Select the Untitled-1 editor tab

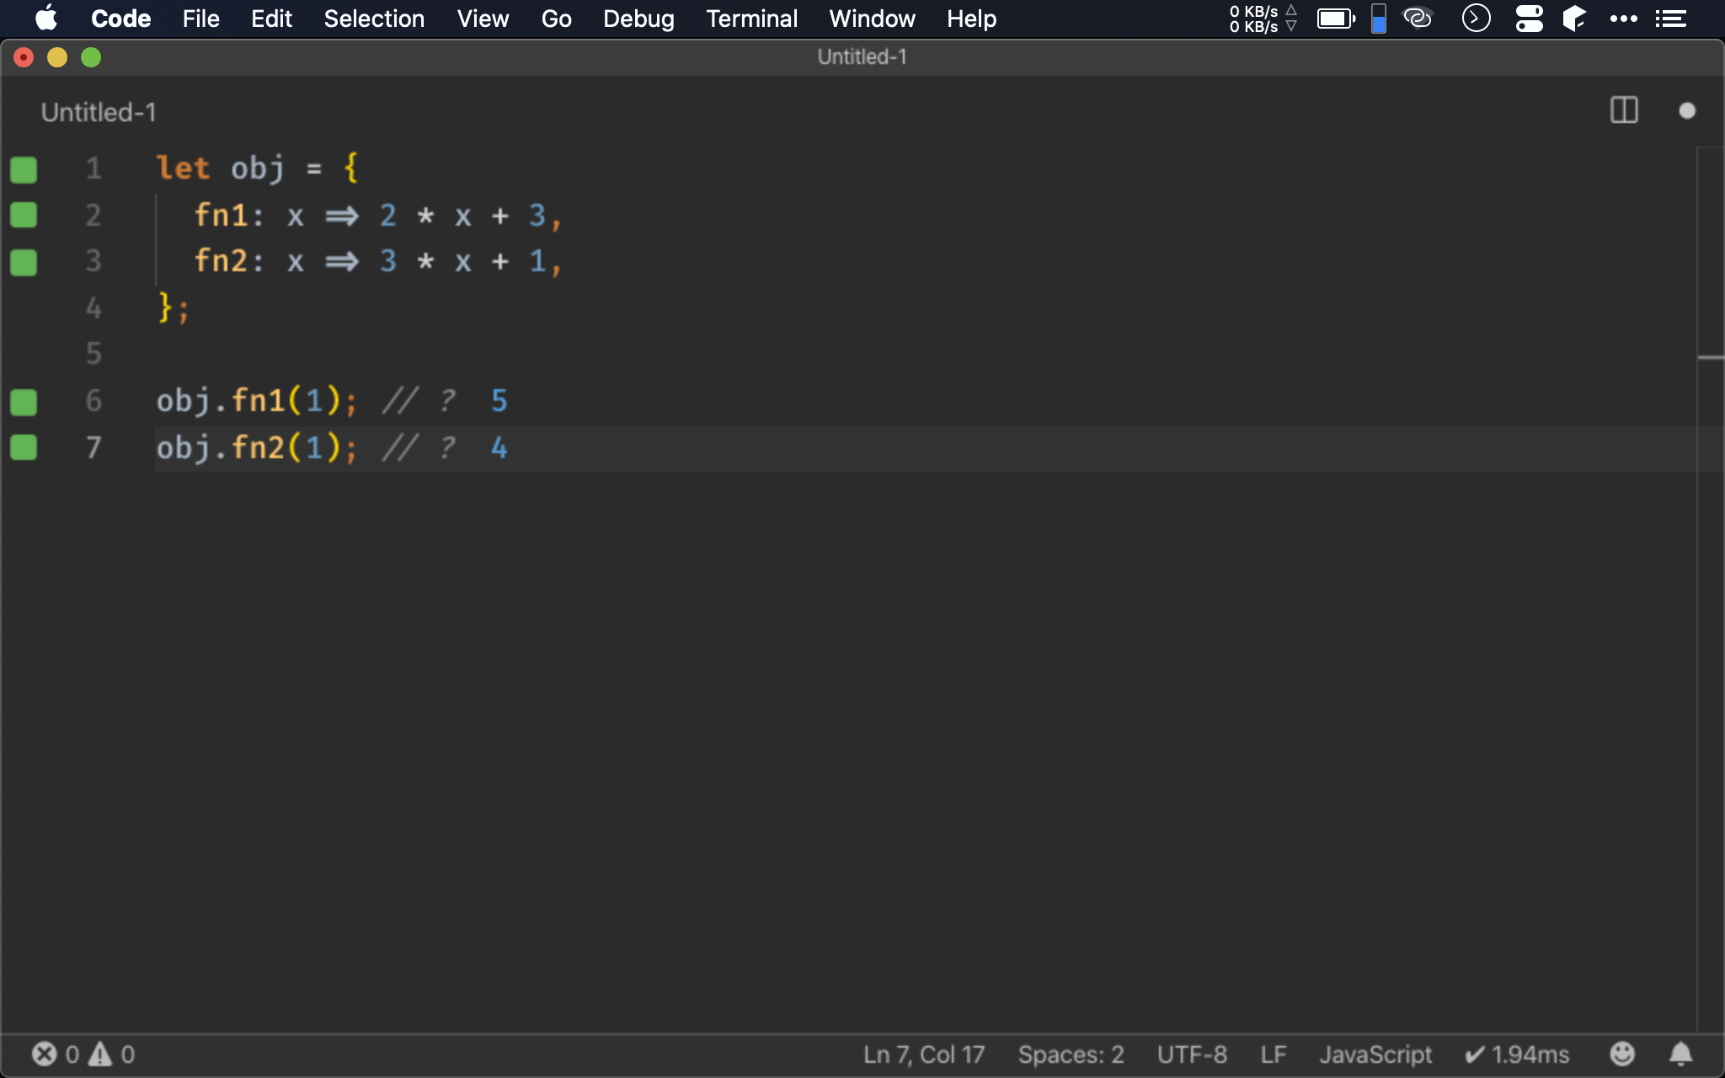[99, 112]
